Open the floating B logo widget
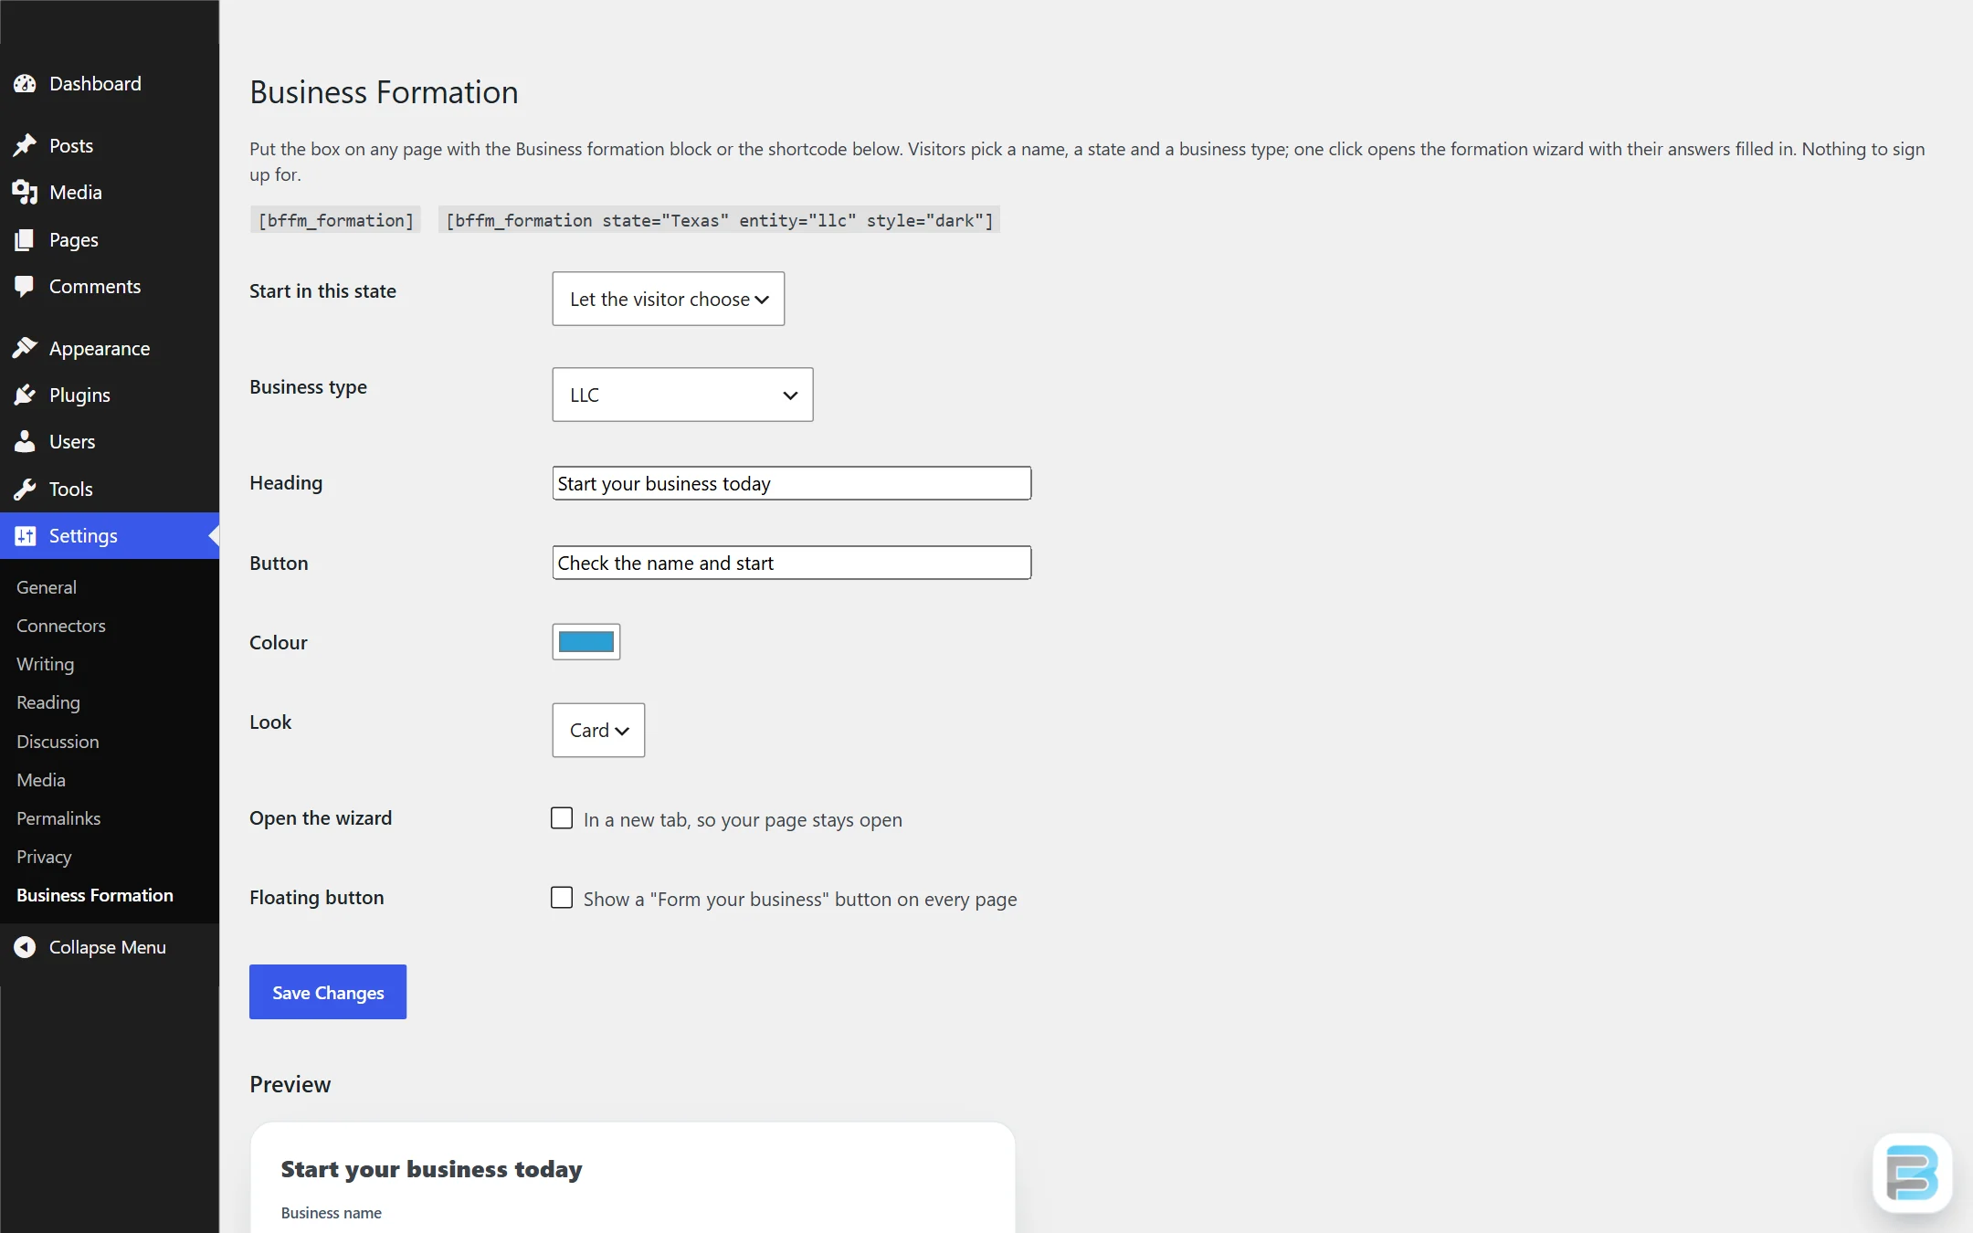Image resolution: width=1973 pixels, height=1233 pixels. 1912,1173
